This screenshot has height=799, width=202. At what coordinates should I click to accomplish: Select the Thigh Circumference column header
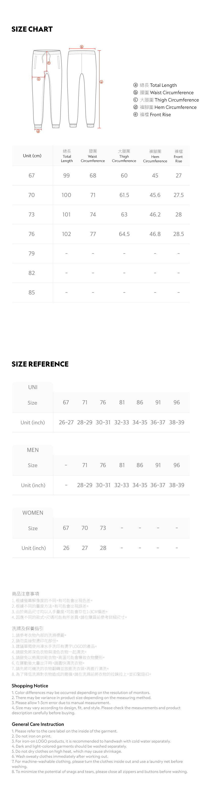pyautogui.click(x=124, y=156)
